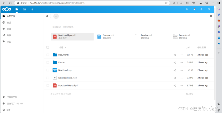The width and height of the screenshot is (222, 113).
Task: Share the Nextcloud intro.mp4 file
Action: tap(175, 78)
